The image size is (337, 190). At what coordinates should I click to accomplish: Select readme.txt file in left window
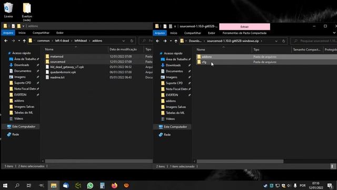tap(57, 78)
